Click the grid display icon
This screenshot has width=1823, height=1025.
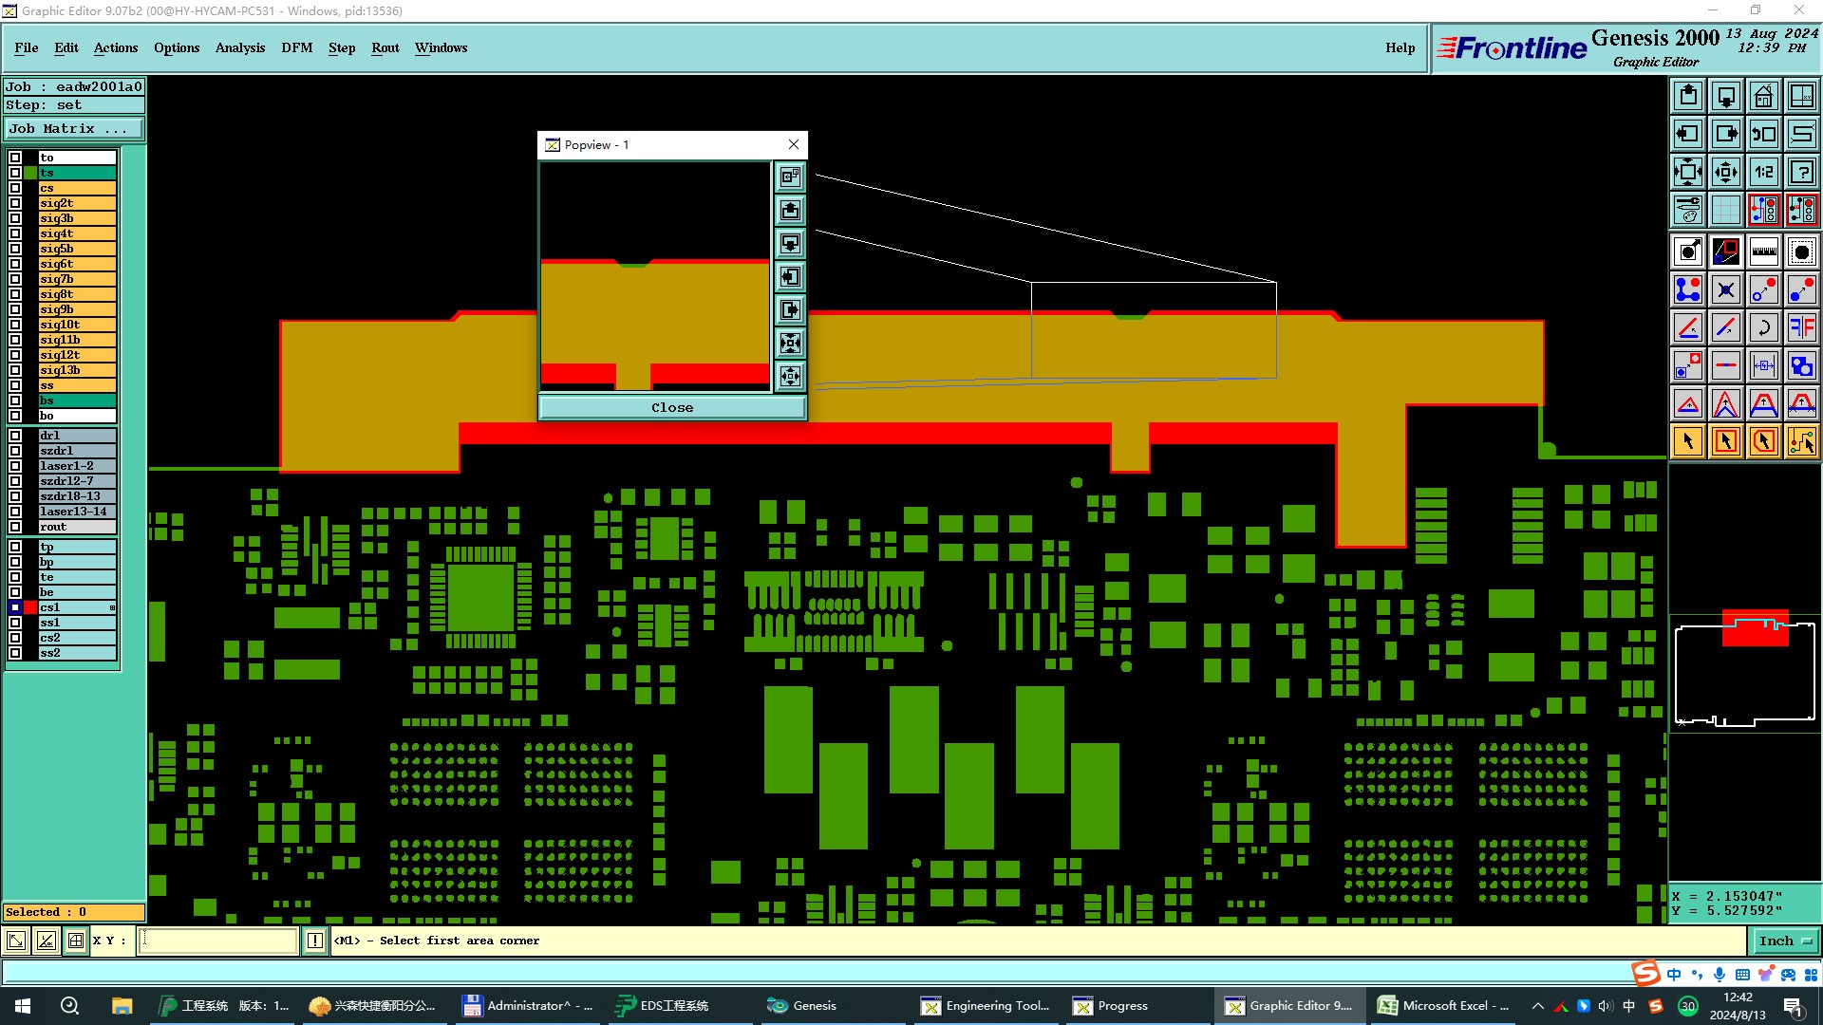coord(1725,210)
